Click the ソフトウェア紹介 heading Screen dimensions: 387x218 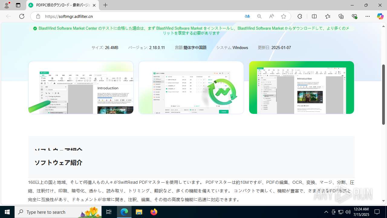click(x=58, y=163)
